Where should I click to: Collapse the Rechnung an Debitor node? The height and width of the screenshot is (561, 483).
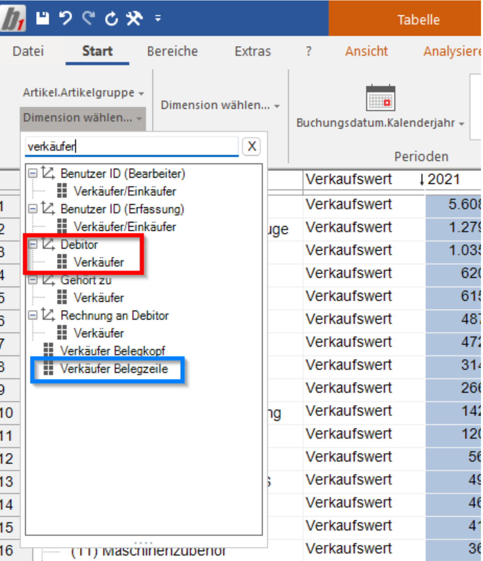point(33,315)
